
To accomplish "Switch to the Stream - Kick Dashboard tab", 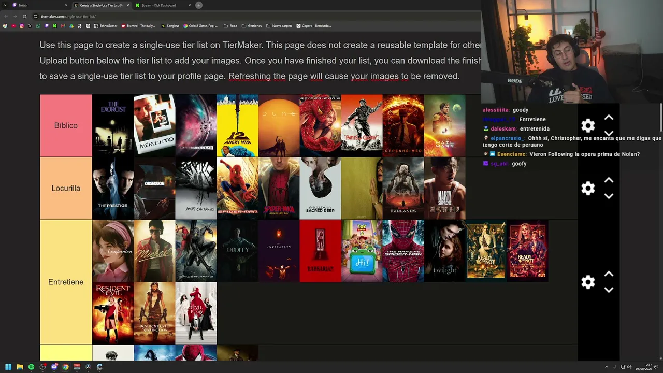I will (163, 5).
